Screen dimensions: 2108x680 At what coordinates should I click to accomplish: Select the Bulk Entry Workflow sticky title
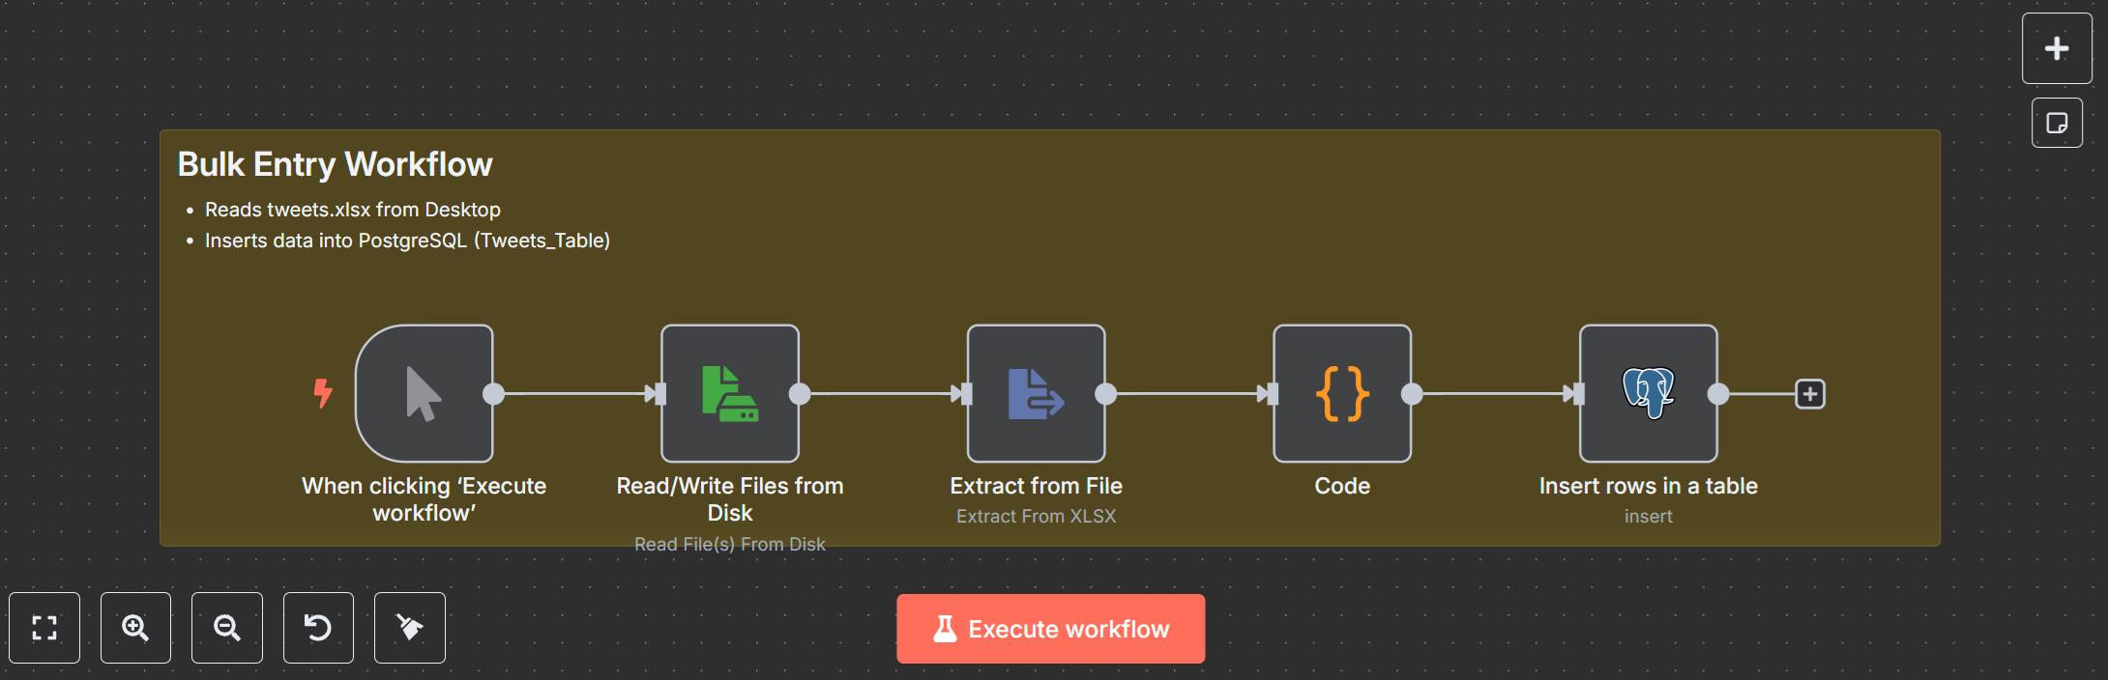tap(336, 164)
